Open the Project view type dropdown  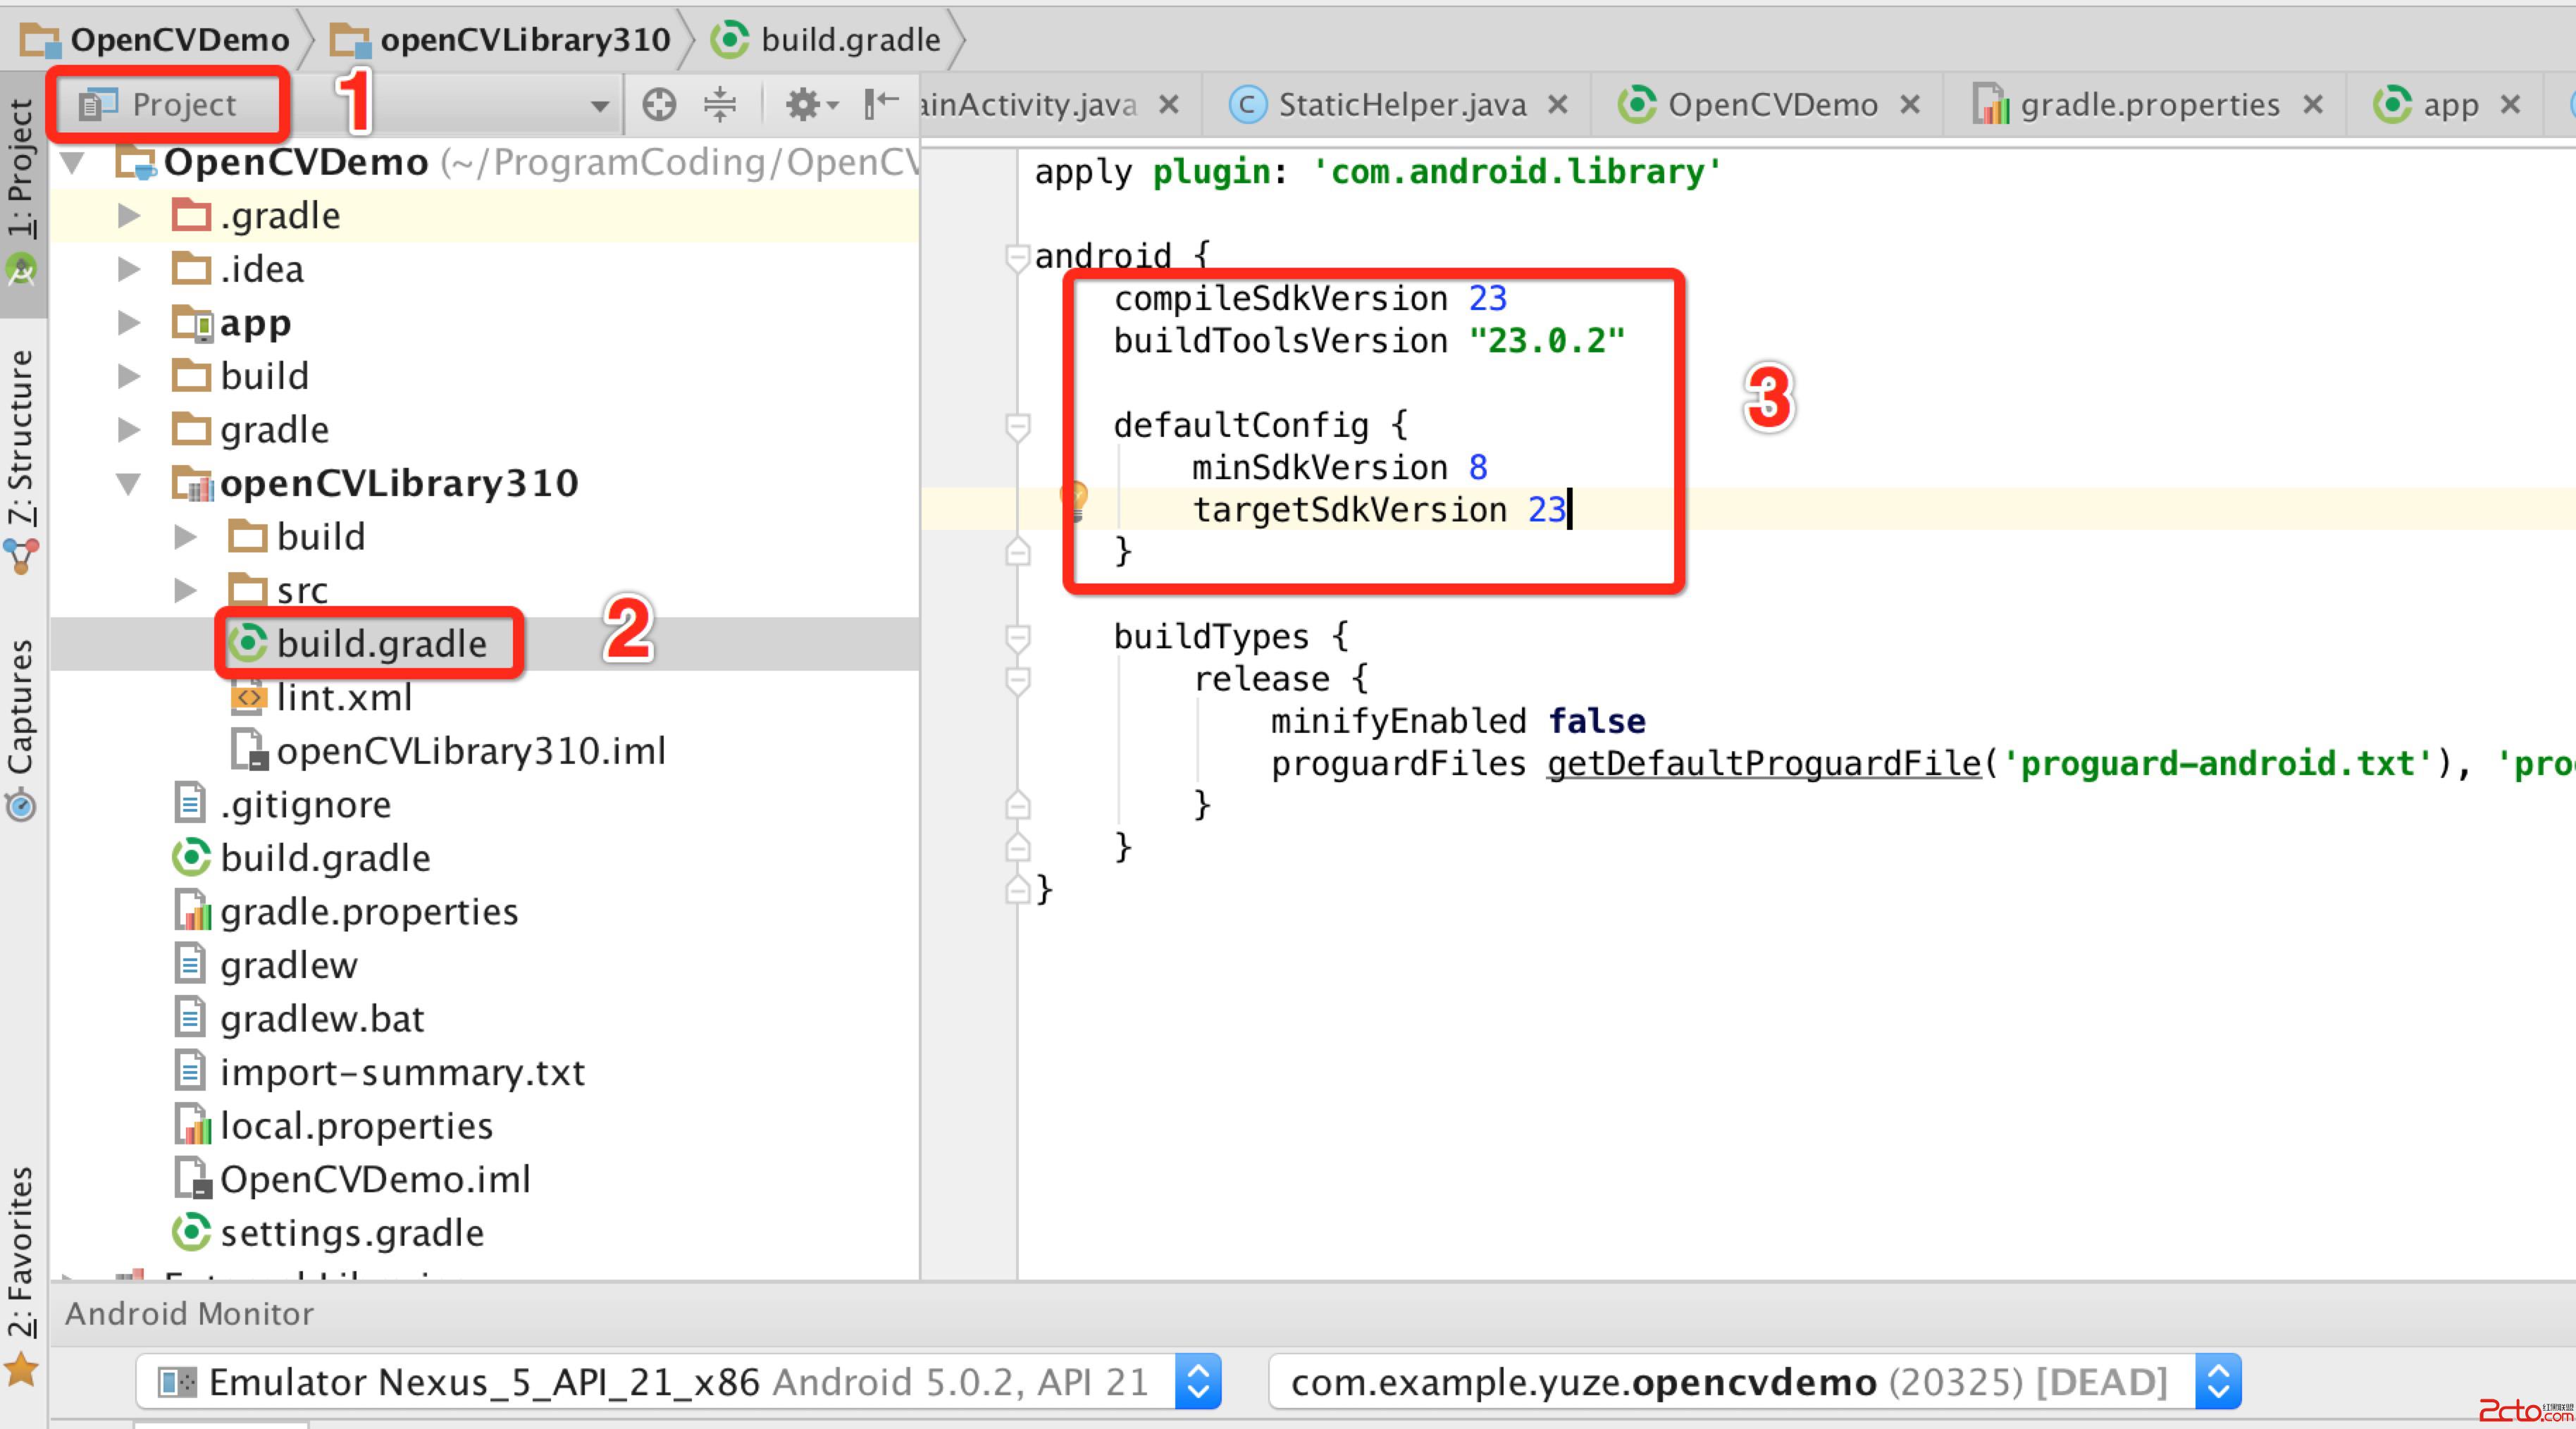pos(599,105)
